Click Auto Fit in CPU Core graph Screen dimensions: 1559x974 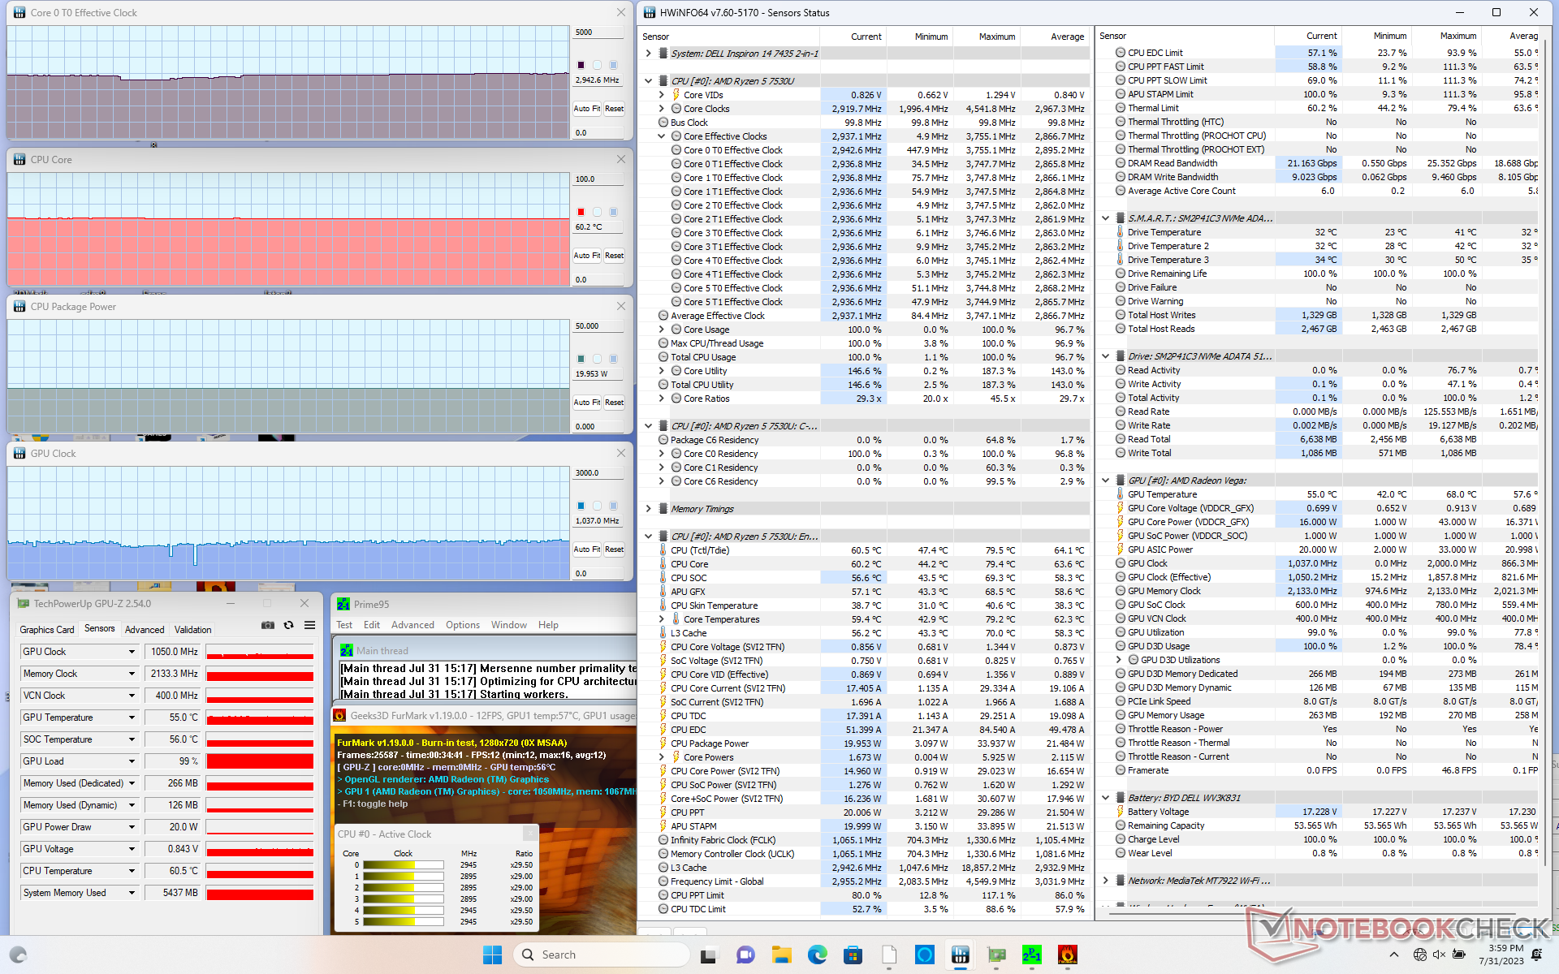[587, 255]
